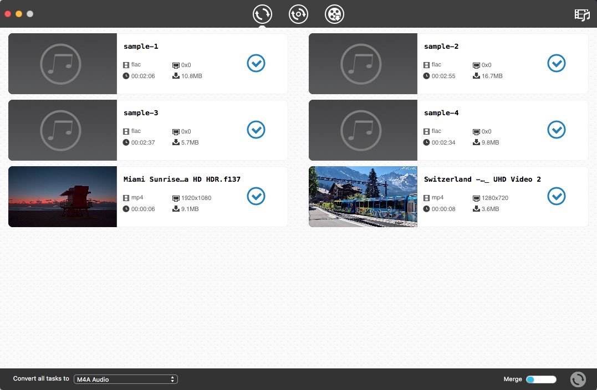Uncheck the sample-1 selection checkmark

click(x=256, y=64)
